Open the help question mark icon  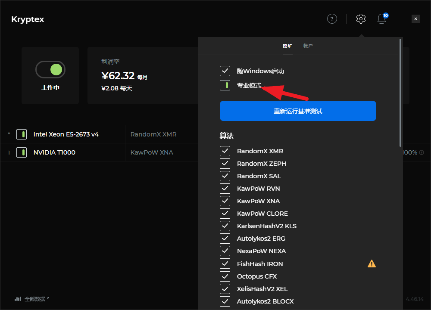[332, 19]
